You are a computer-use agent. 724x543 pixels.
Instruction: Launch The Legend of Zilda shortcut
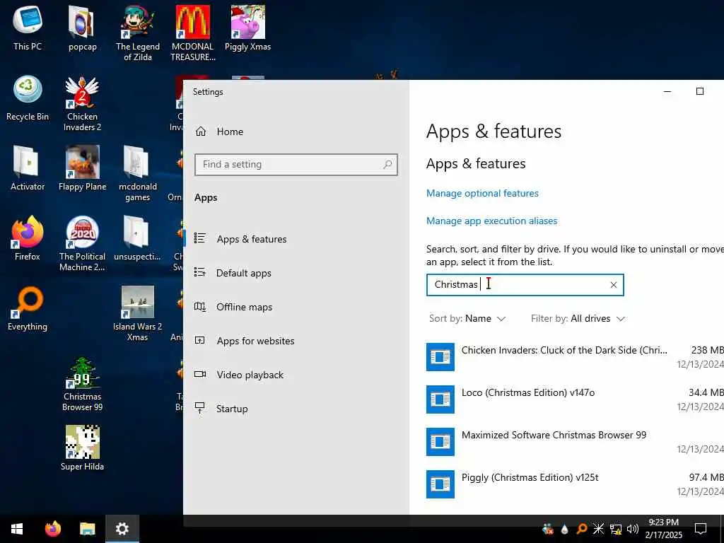(x=138, y=33)
